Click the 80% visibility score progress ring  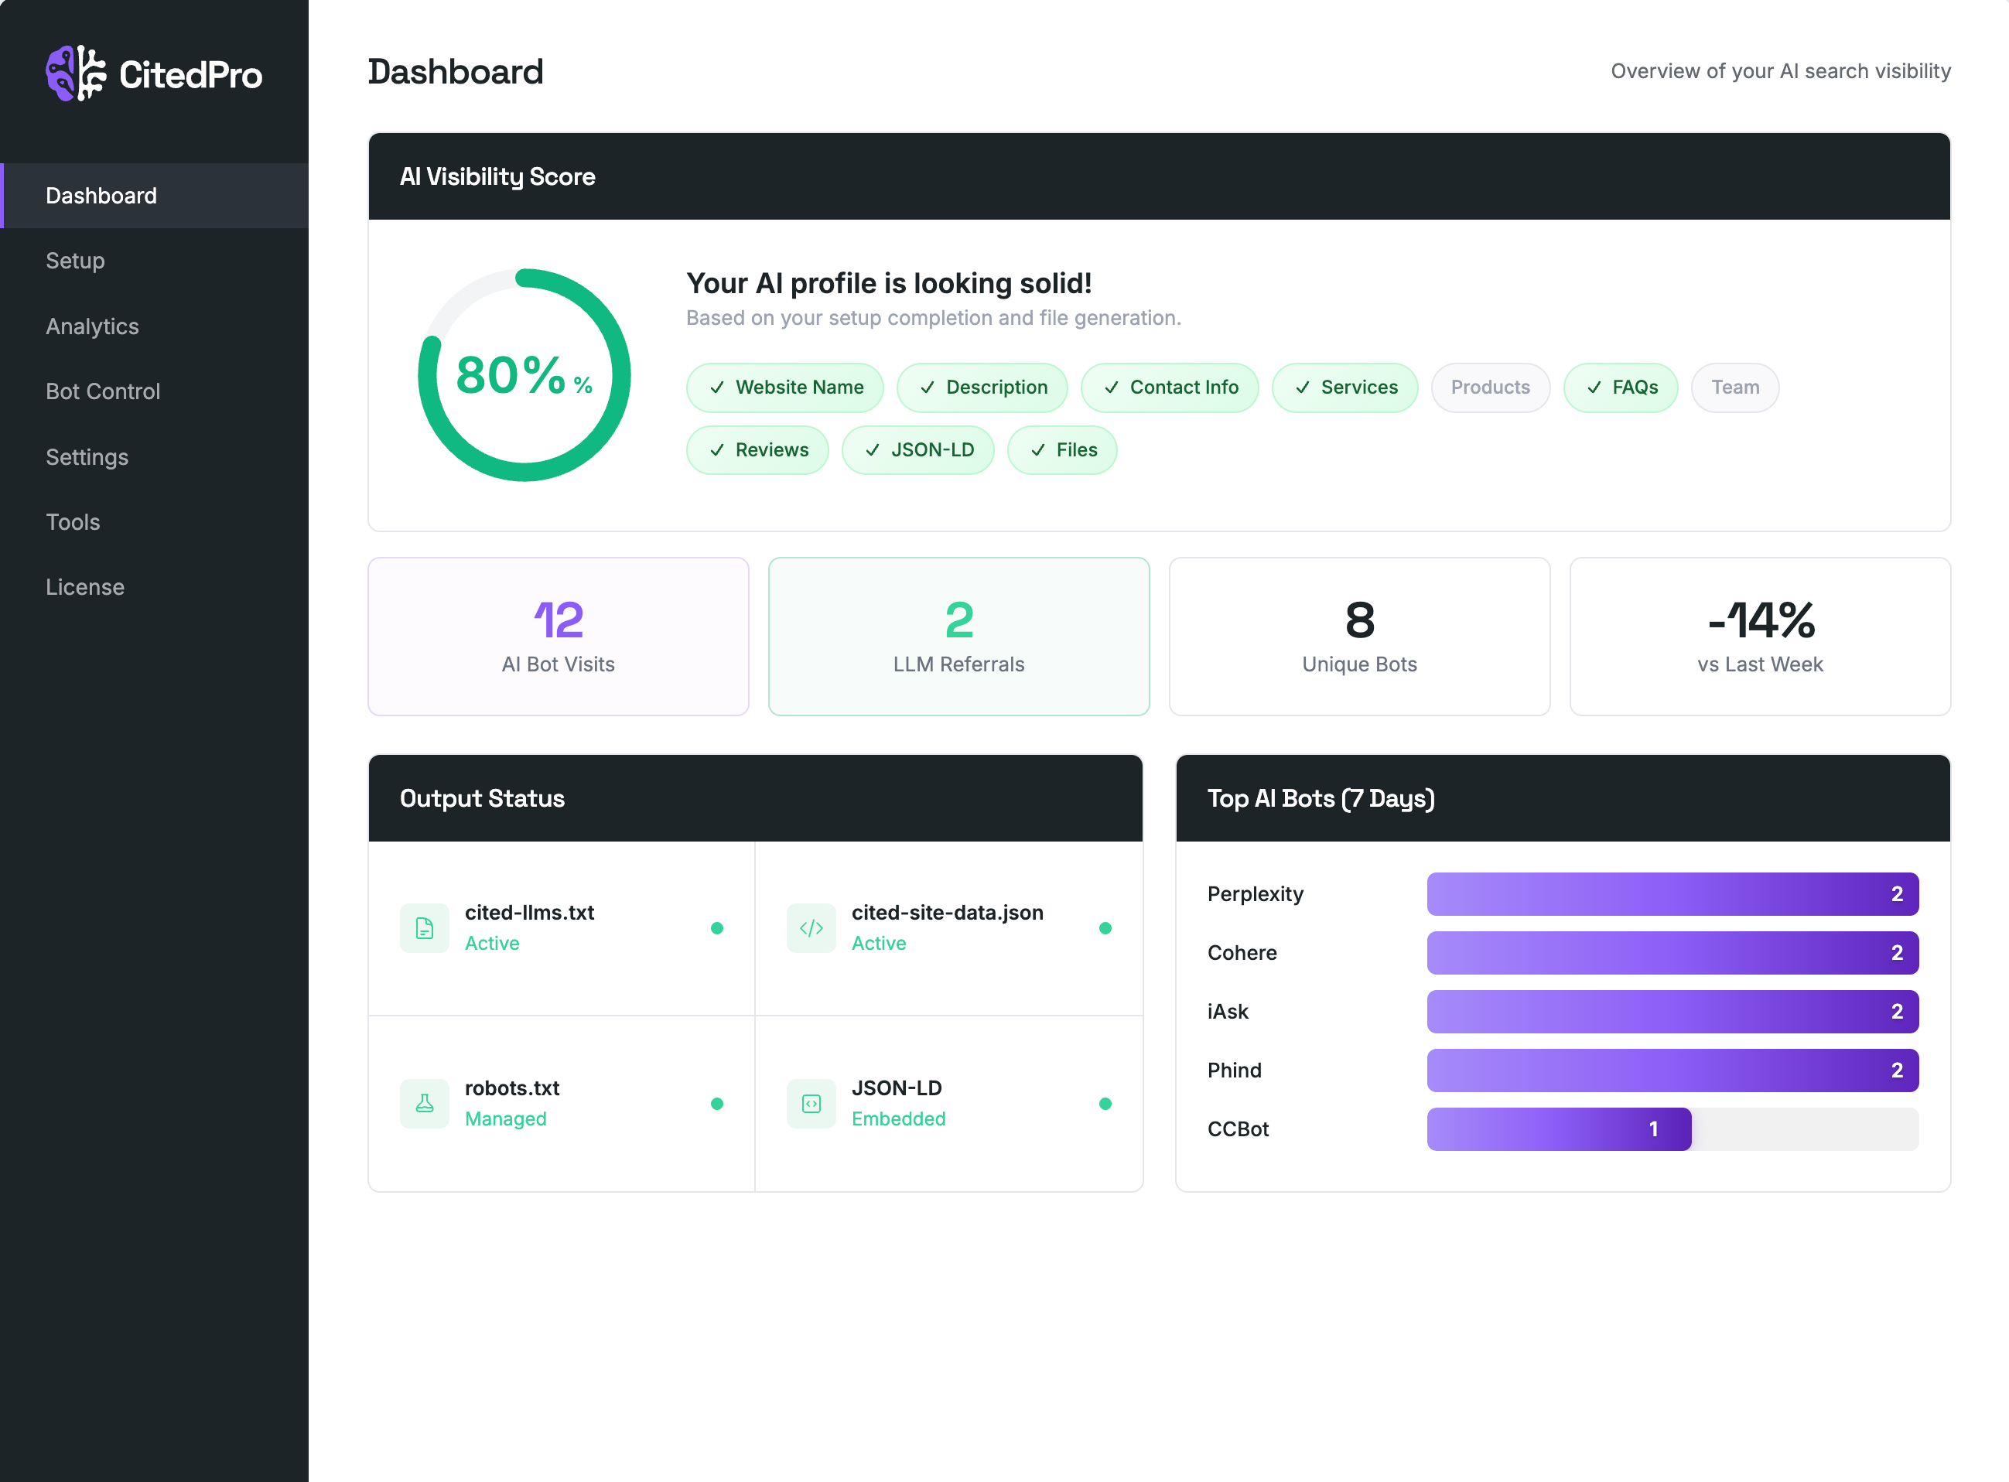click(524, 376)
